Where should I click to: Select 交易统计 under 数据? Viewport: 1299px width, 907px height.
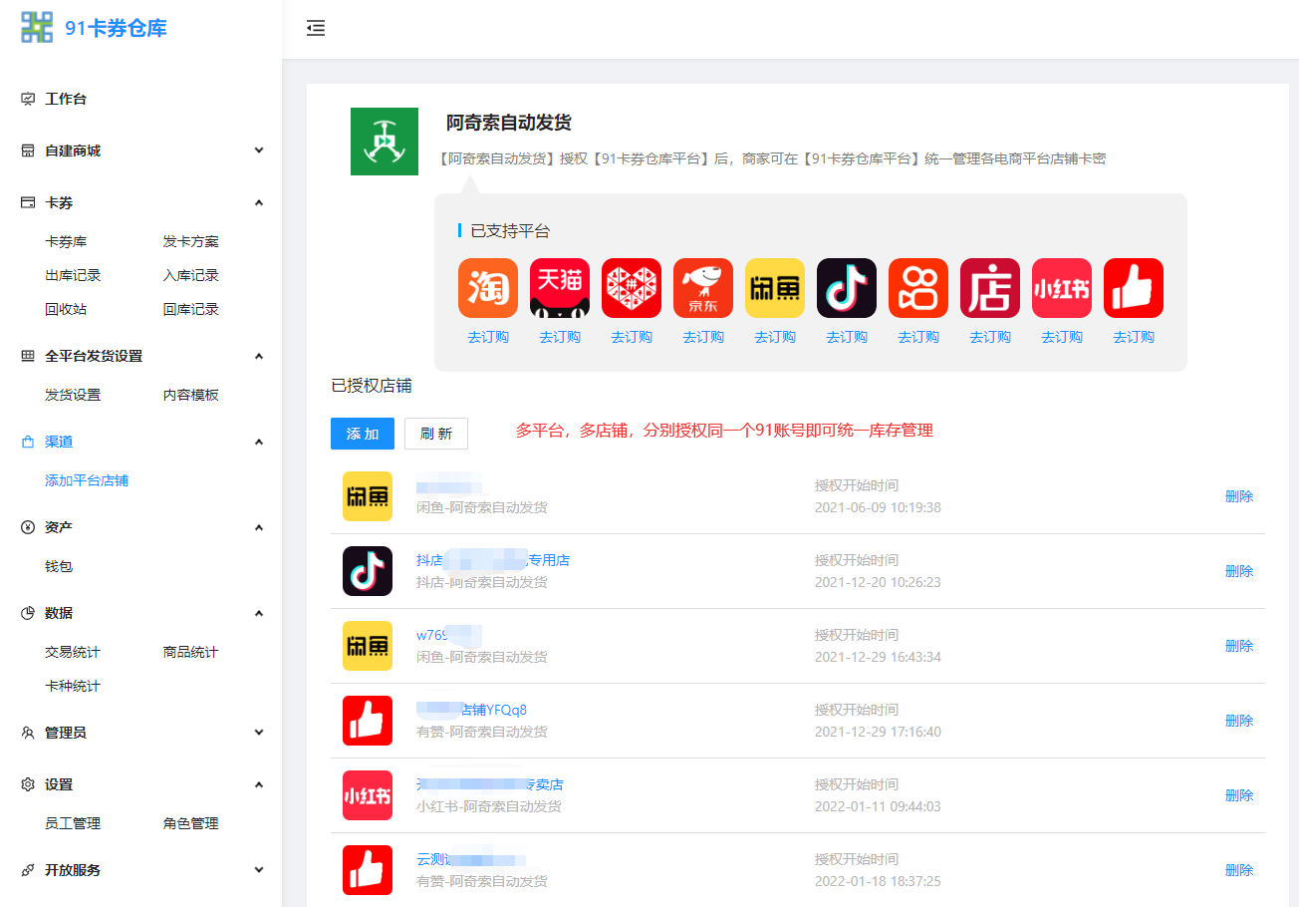coord(73,652)
